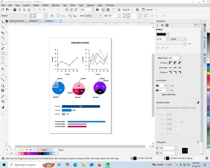210x168 pixels.
Task: Click the Print icon
Action: tap(29, 10)
